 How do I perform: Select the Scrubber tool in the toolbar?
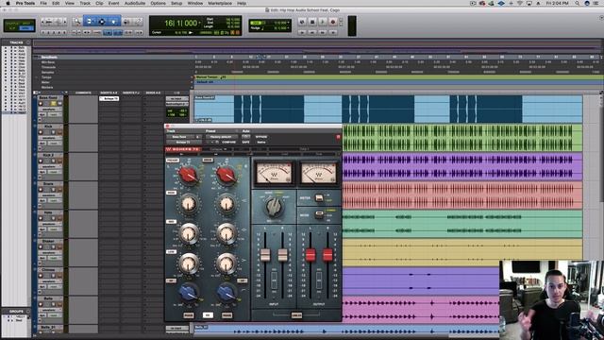pos(126,22)
